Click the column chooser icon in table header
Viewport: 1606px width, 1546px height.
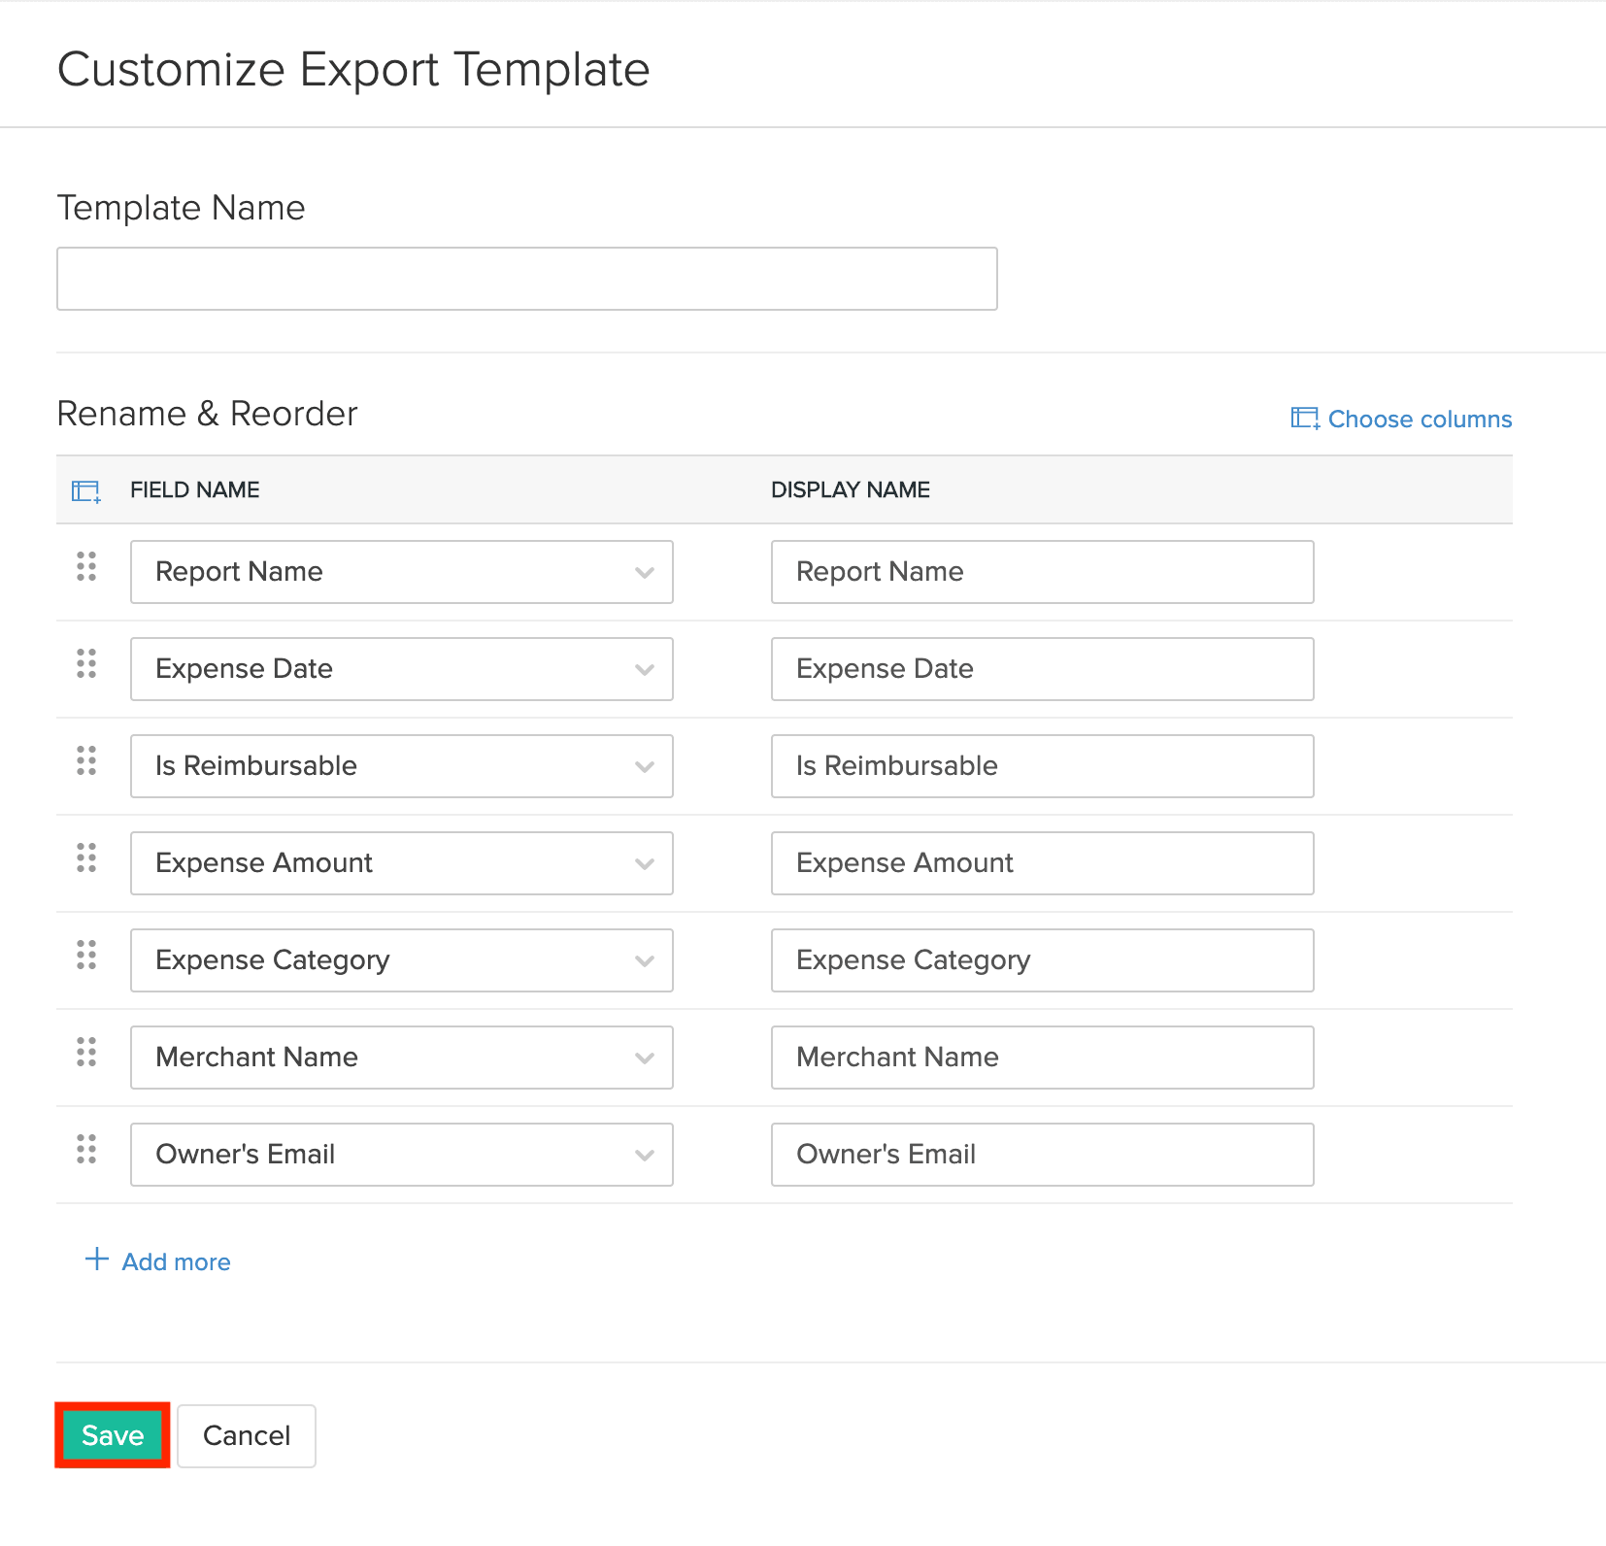click(86, 491)
